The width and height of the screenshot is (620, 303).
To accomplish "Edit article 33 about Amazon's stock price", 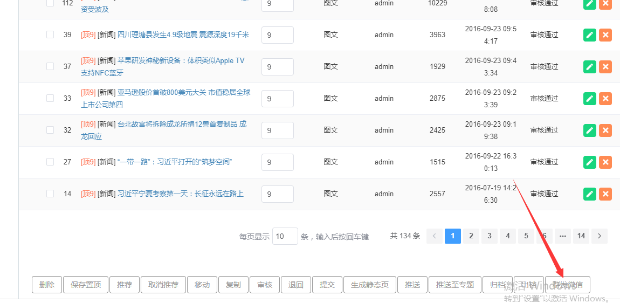I will (x=590, y=99).
